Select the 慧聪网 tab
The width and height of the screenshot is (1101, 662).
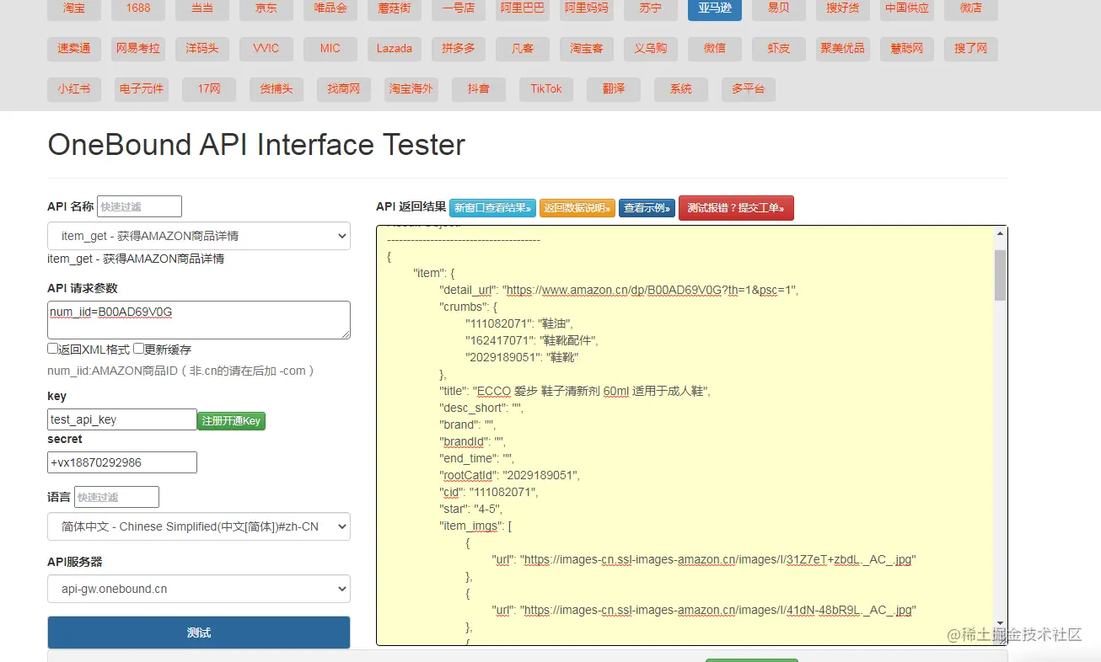click(x=907, y=49)
